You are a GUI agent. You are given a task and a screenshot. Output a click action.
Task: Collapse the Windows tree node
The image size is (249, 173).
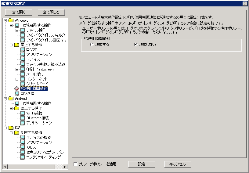coord(5,20)
